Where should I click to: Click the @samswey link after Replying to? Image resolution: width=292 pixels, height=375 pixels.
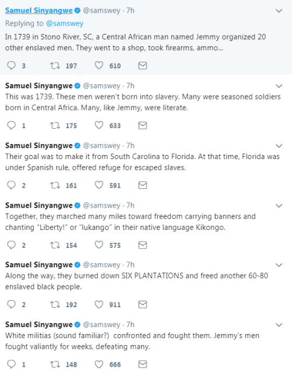point(64,23)
